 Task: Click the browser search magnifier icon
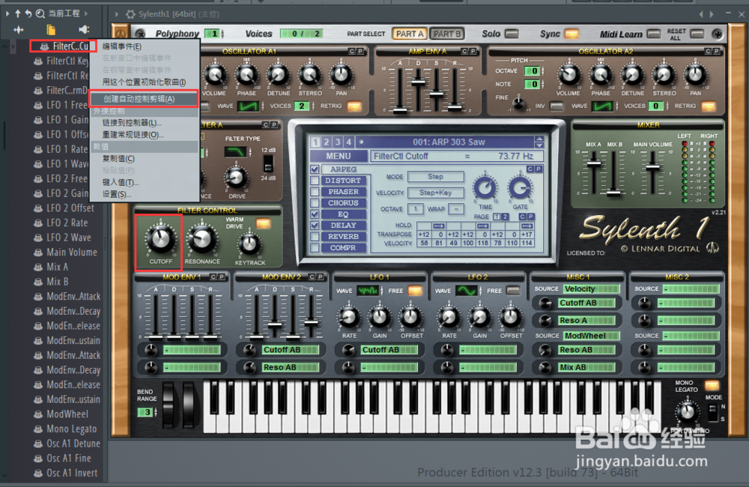(x=40, y=13)
